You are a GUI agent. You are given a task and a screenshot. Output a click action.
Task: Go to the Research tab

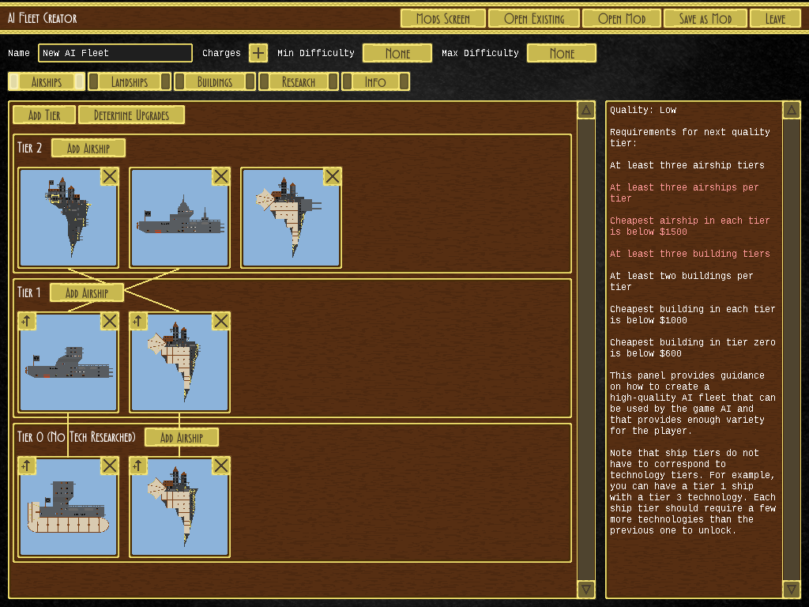(x=299, y=81)
